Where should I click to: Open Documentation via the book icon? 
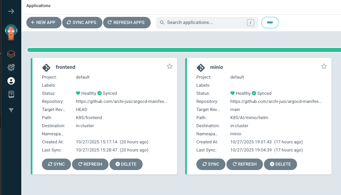pyautogui.click(x=11, y=94)
